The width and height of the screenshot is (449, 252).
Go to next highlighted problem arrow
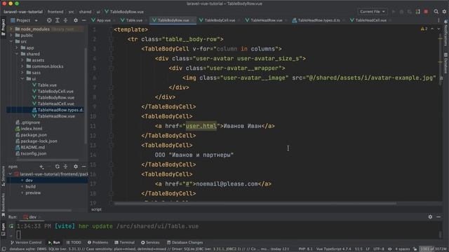pos(438,29)
